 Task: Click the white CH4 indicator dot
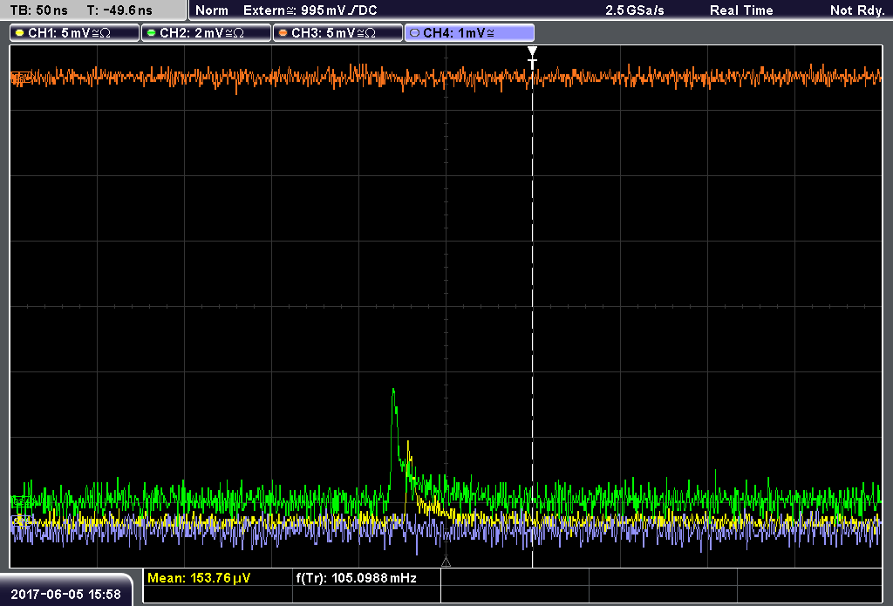point(414,33)
